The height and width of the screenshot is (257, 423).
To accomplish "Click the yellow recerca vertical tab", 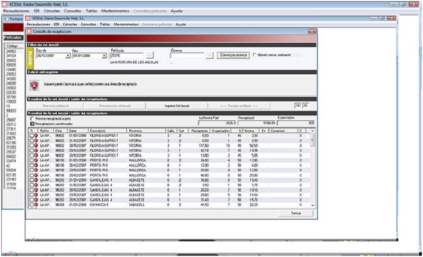I will pyautogui.click(x=31, y=59).
